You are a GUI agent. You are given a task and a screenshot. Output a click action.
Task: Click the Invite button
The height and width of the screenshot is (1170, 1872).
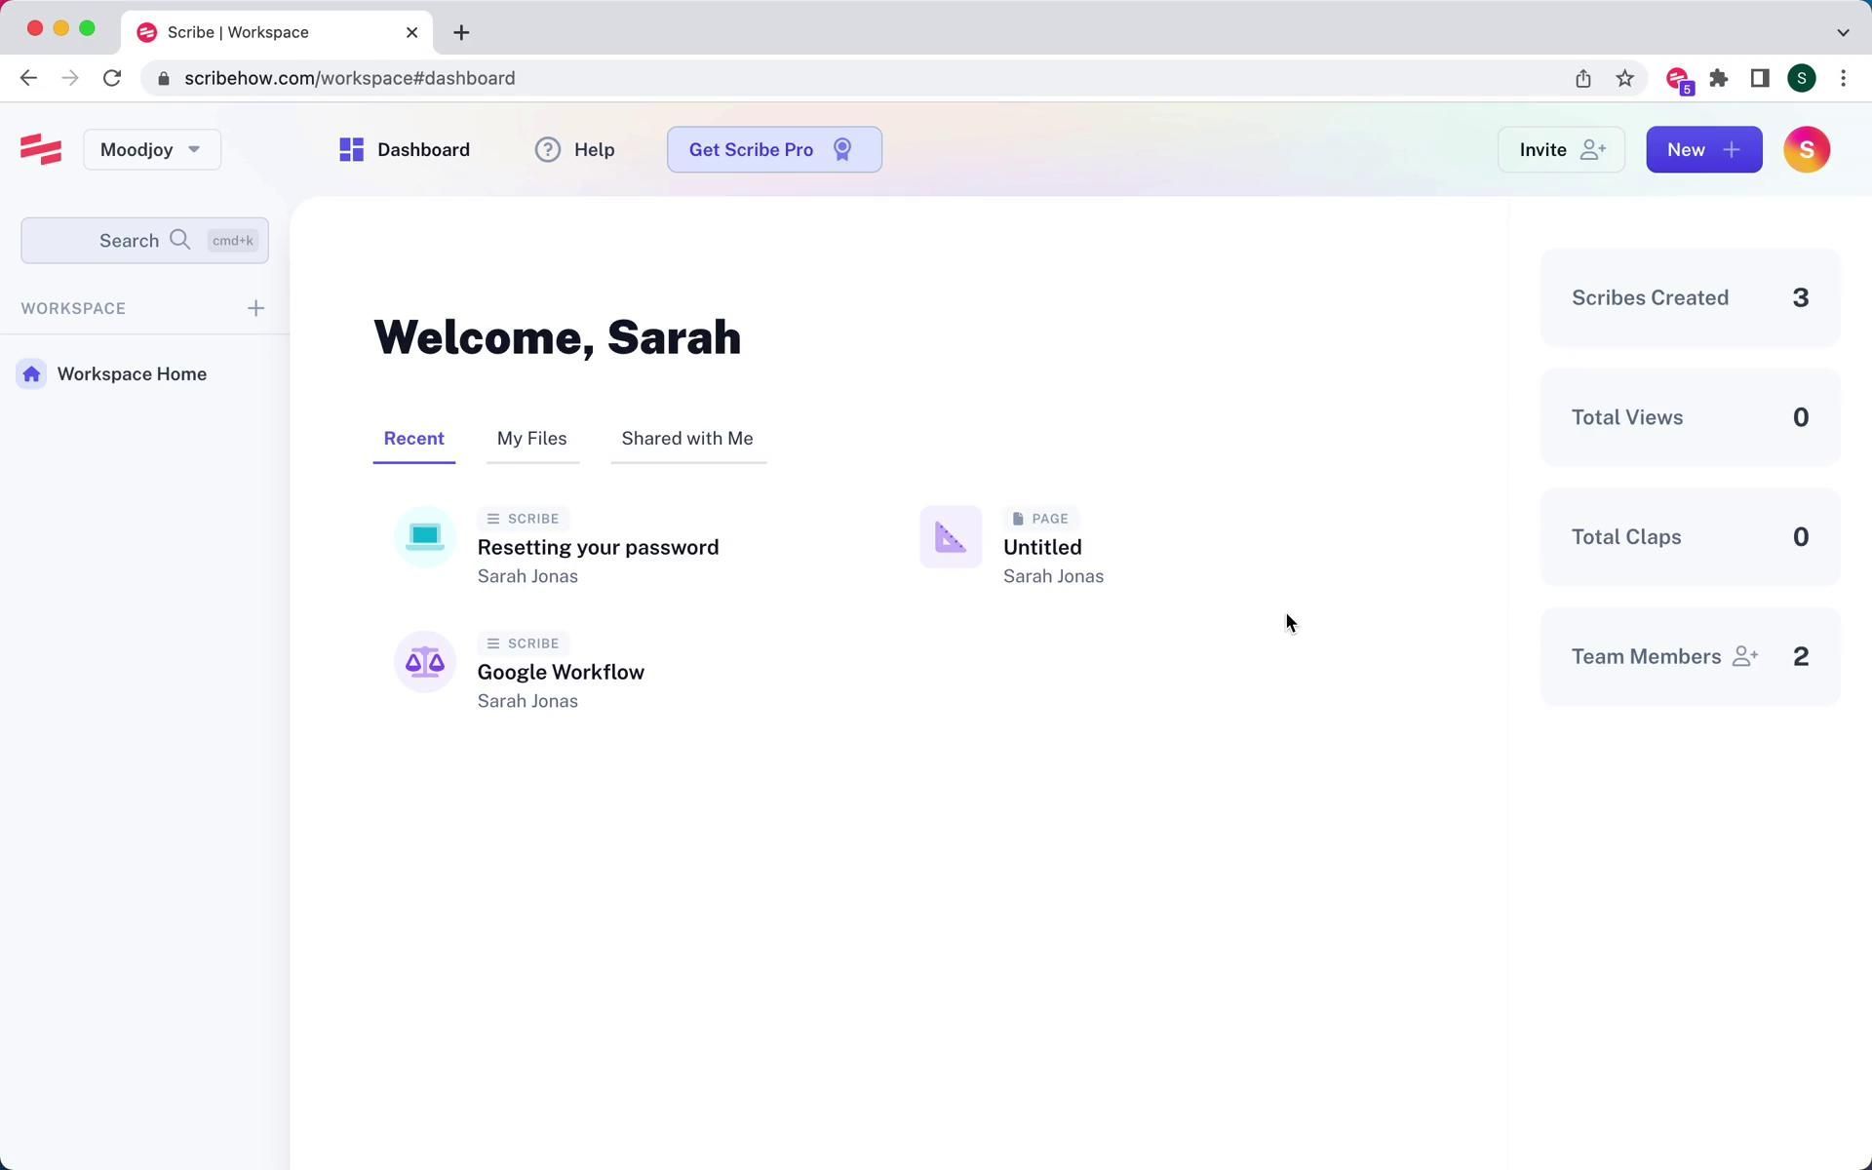coord(1560,149)
